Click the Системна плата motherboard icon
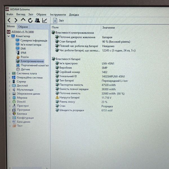 pos(14,74)
